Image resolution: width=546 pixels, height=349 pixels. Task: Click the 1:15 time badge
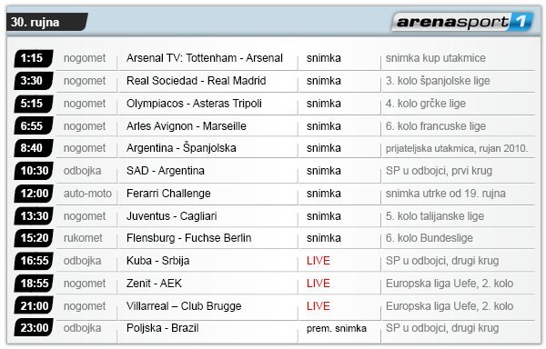click(x=34, y=58)
